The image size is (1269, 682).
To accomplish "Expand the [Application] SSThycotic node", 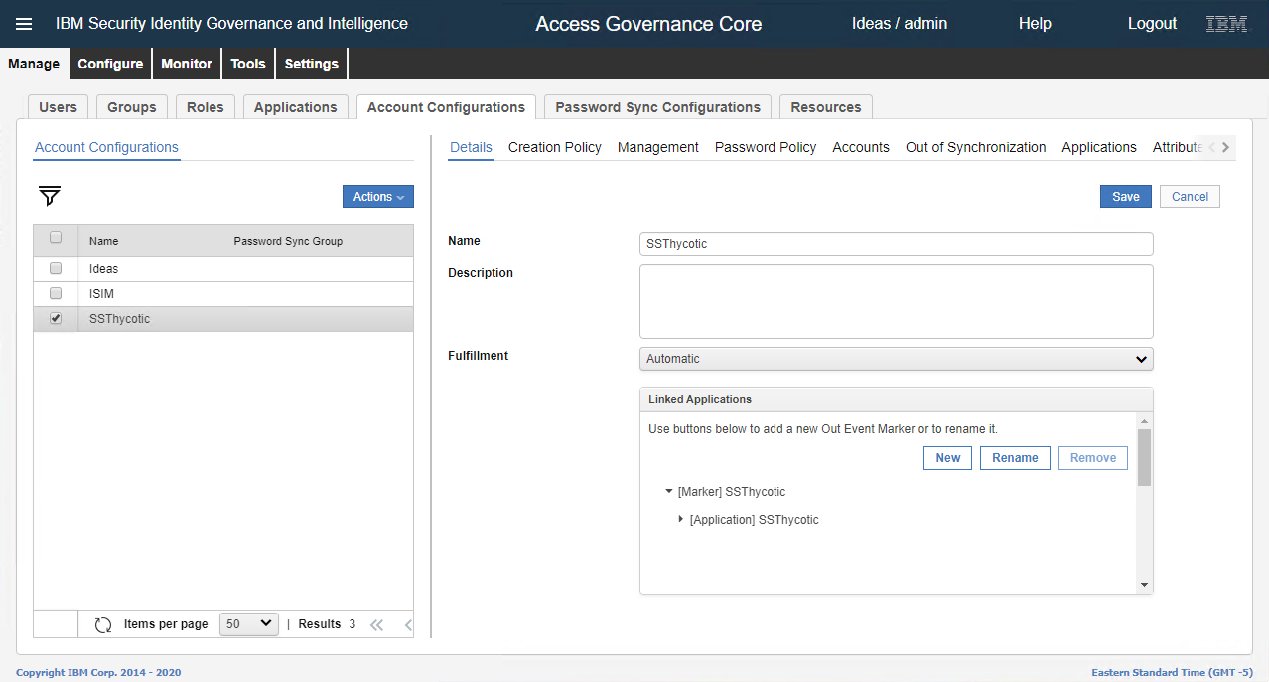I will 680,519.
